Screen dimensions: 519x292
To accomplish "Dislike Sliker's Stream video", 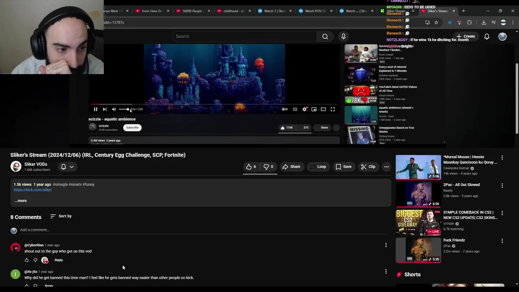I will click(x=269, y=167).
